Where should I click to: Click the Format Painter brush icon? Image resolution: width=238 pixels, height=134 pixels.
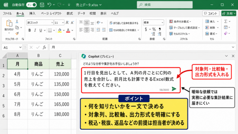click(x=17, y=33)
